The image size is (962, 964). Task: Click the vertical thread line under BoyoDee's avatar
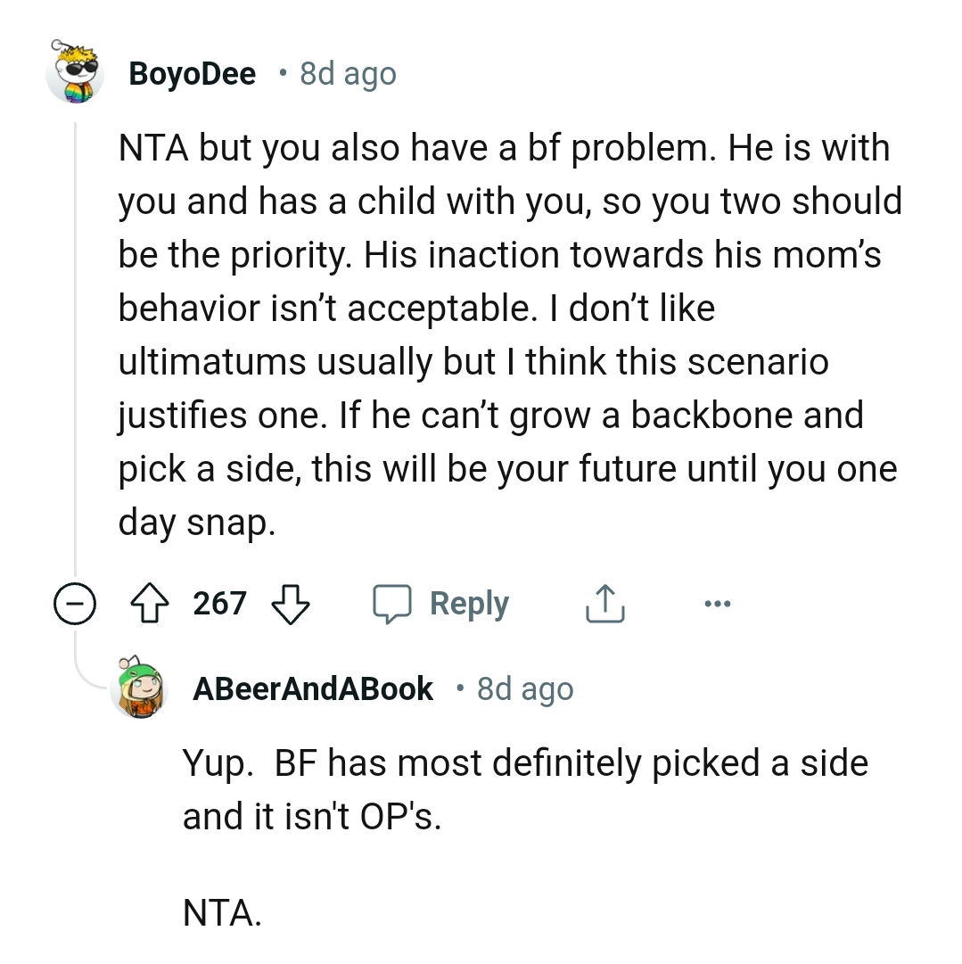(x=75, y=357)
